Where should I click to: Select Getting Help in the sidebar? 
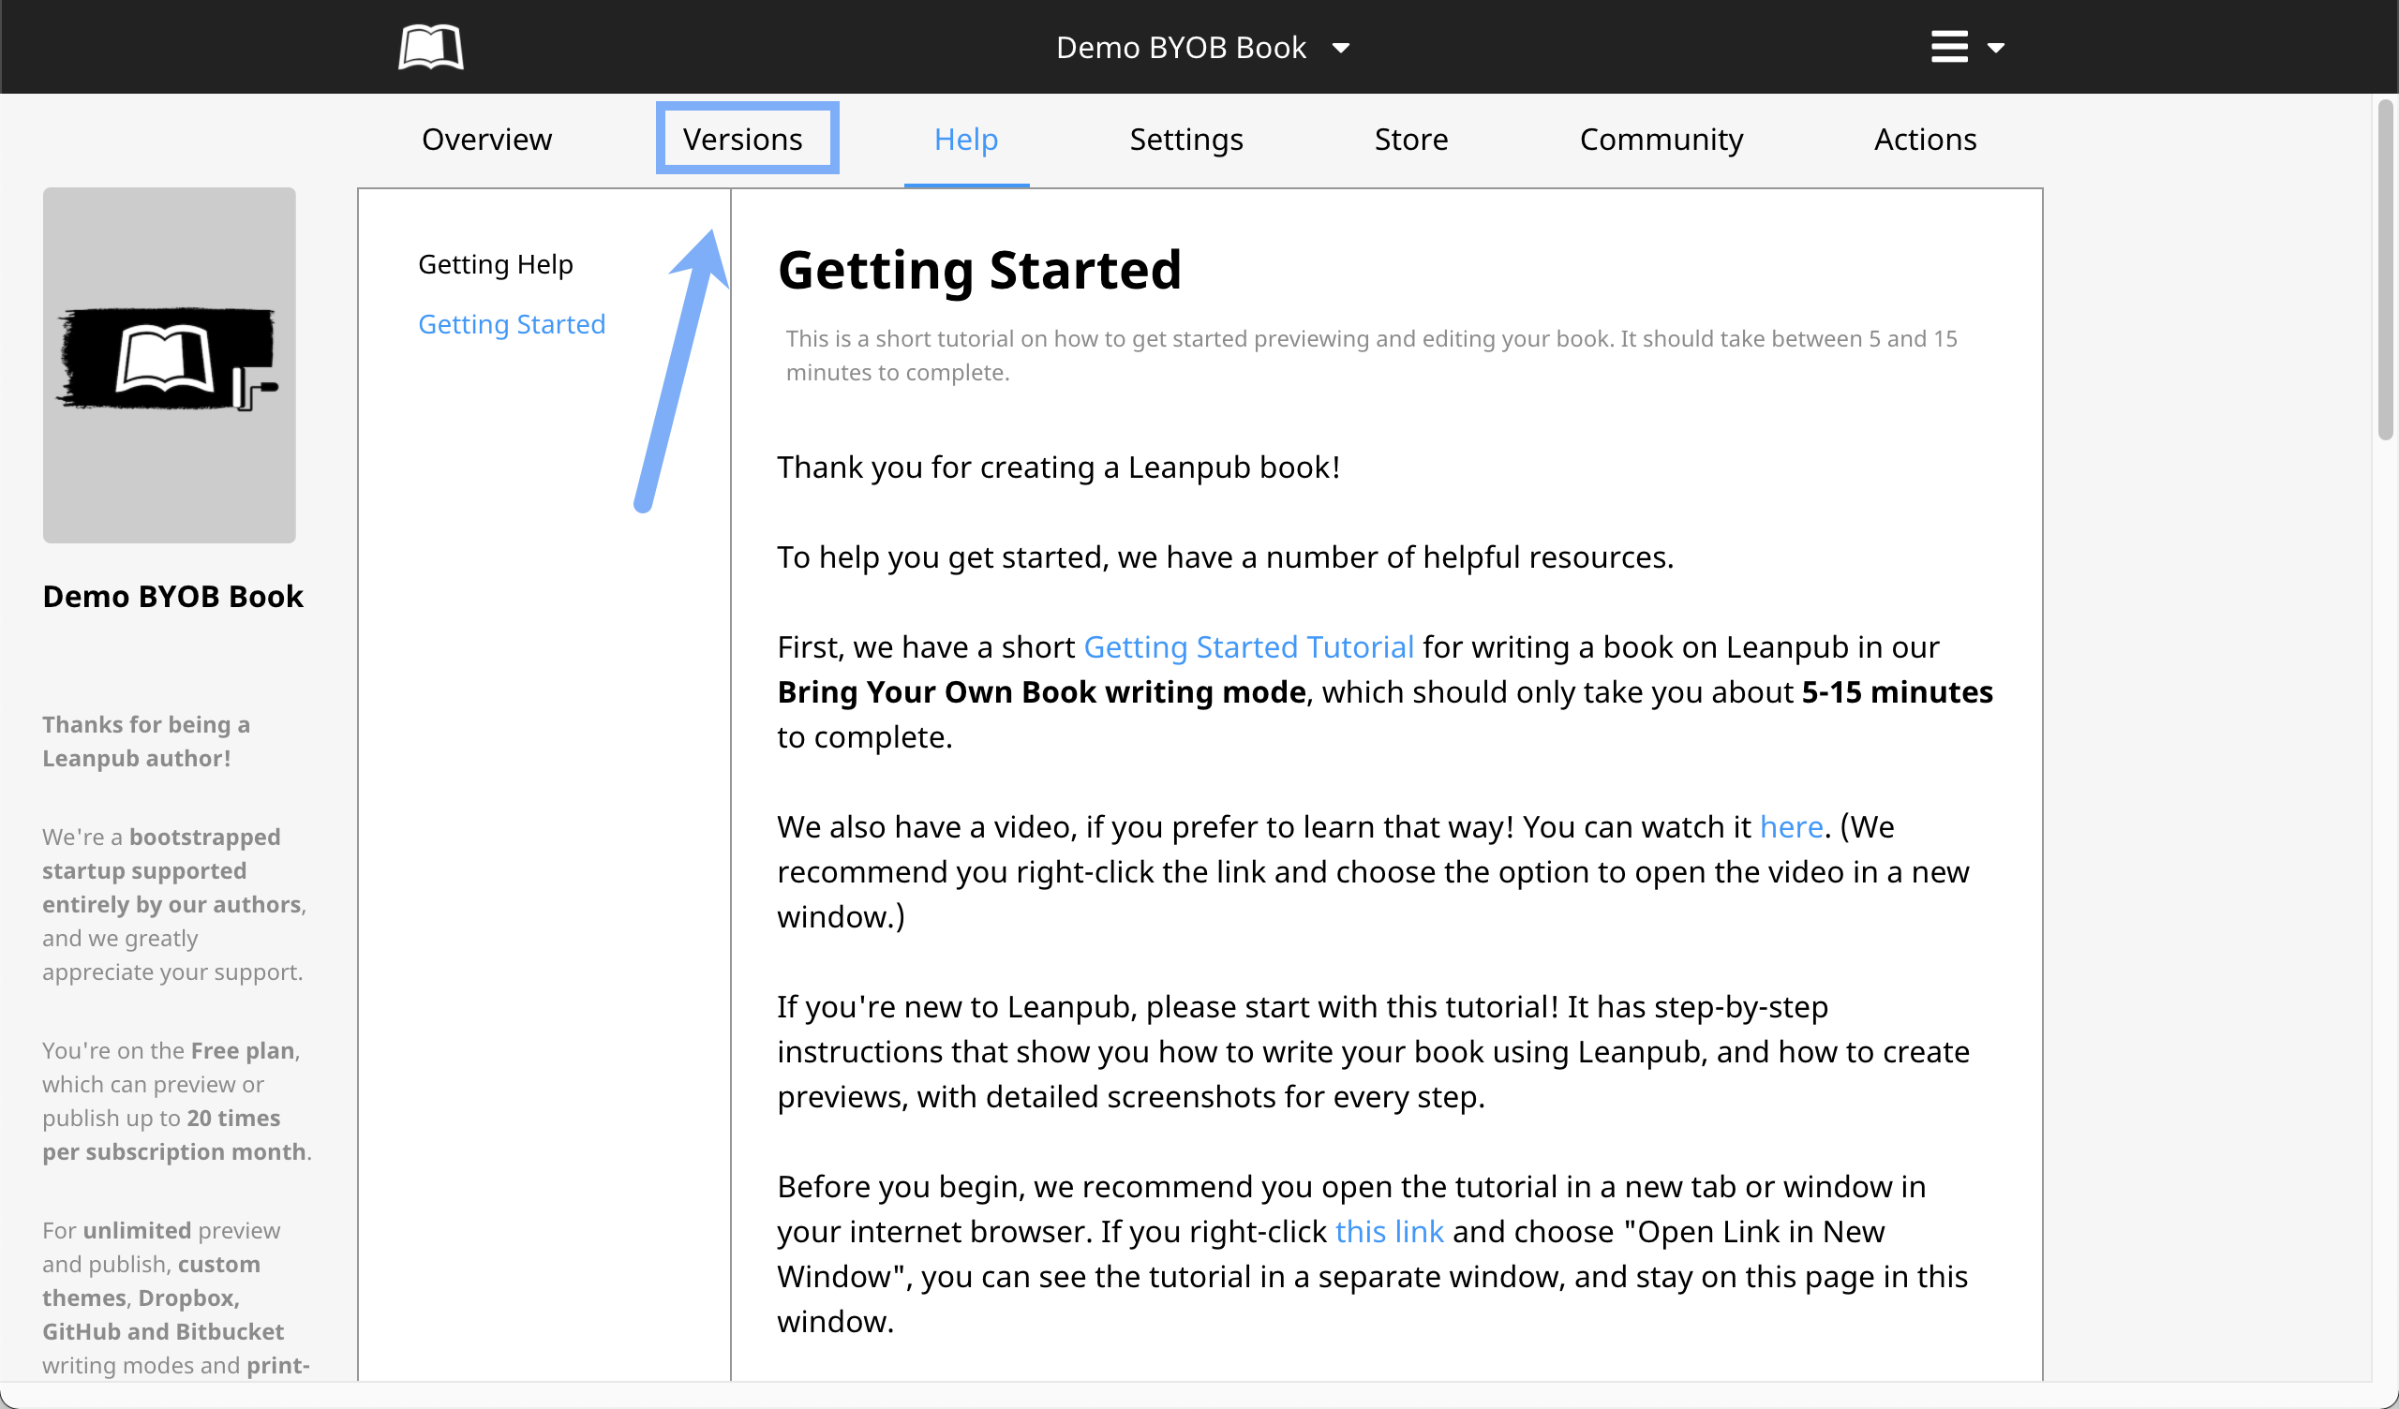495,263
